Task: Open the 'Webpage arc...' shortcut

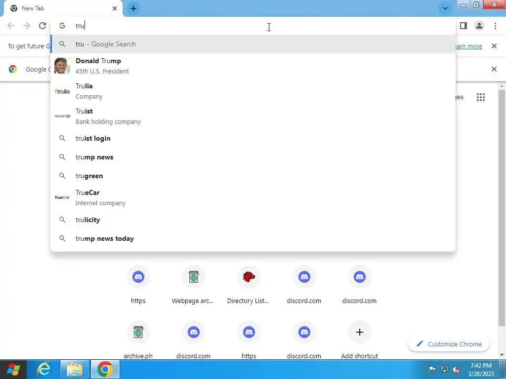Action: 194,285
